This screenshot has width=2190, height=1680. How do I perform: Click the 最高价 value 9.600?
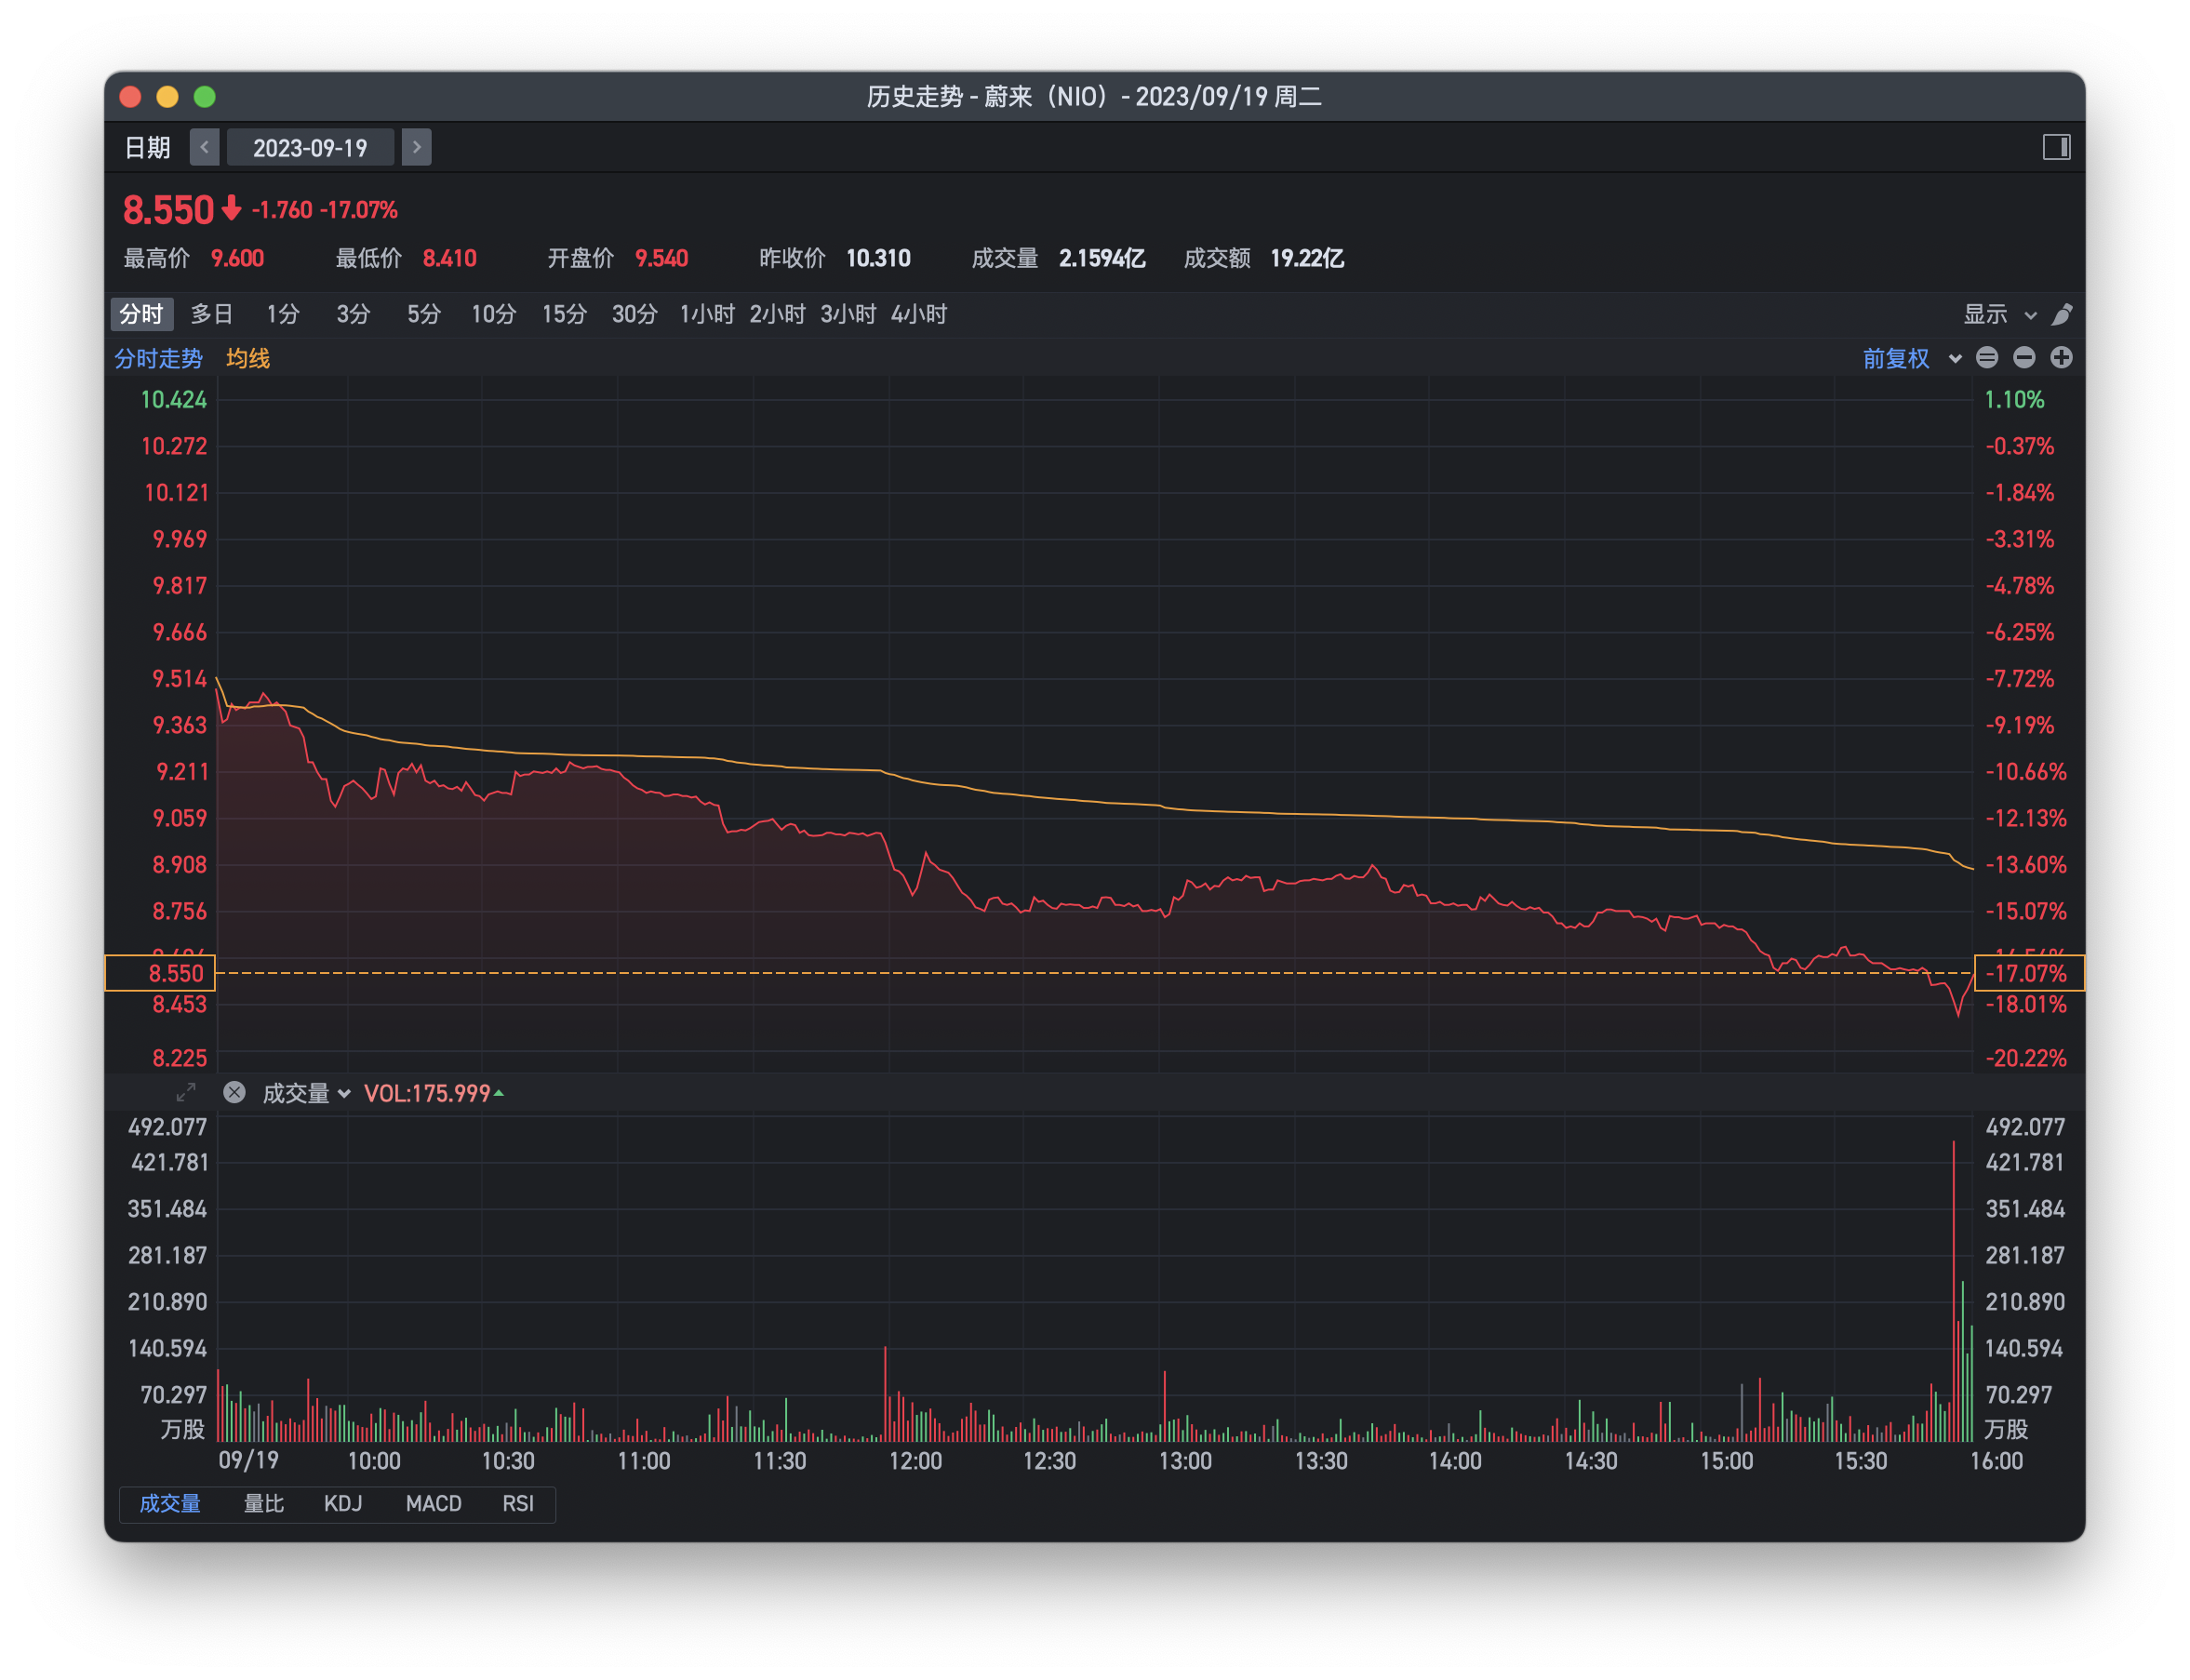click(x=237, y=258)
